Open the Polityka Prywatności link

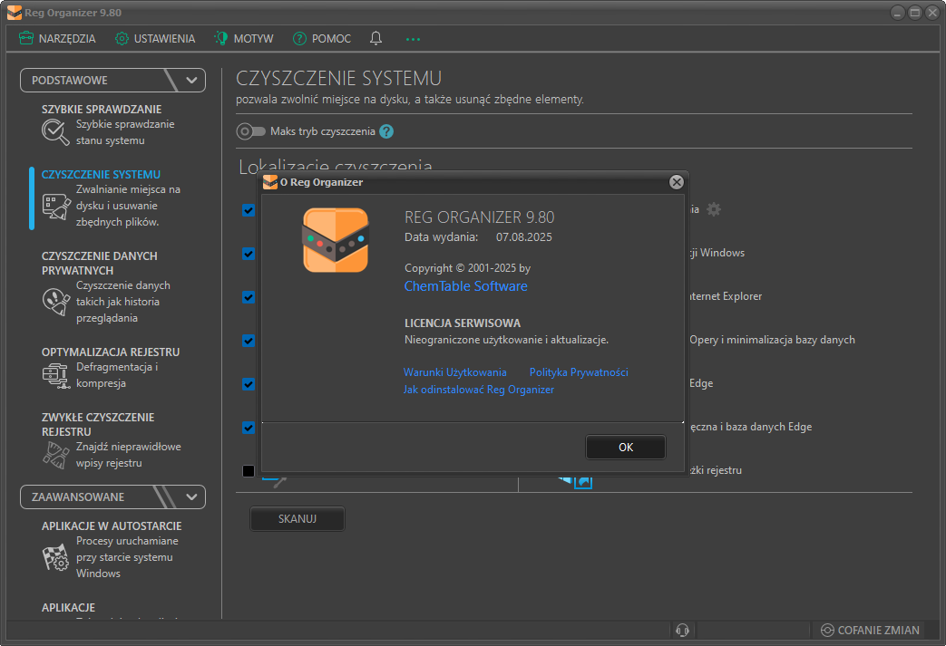(x=579, y=372)
